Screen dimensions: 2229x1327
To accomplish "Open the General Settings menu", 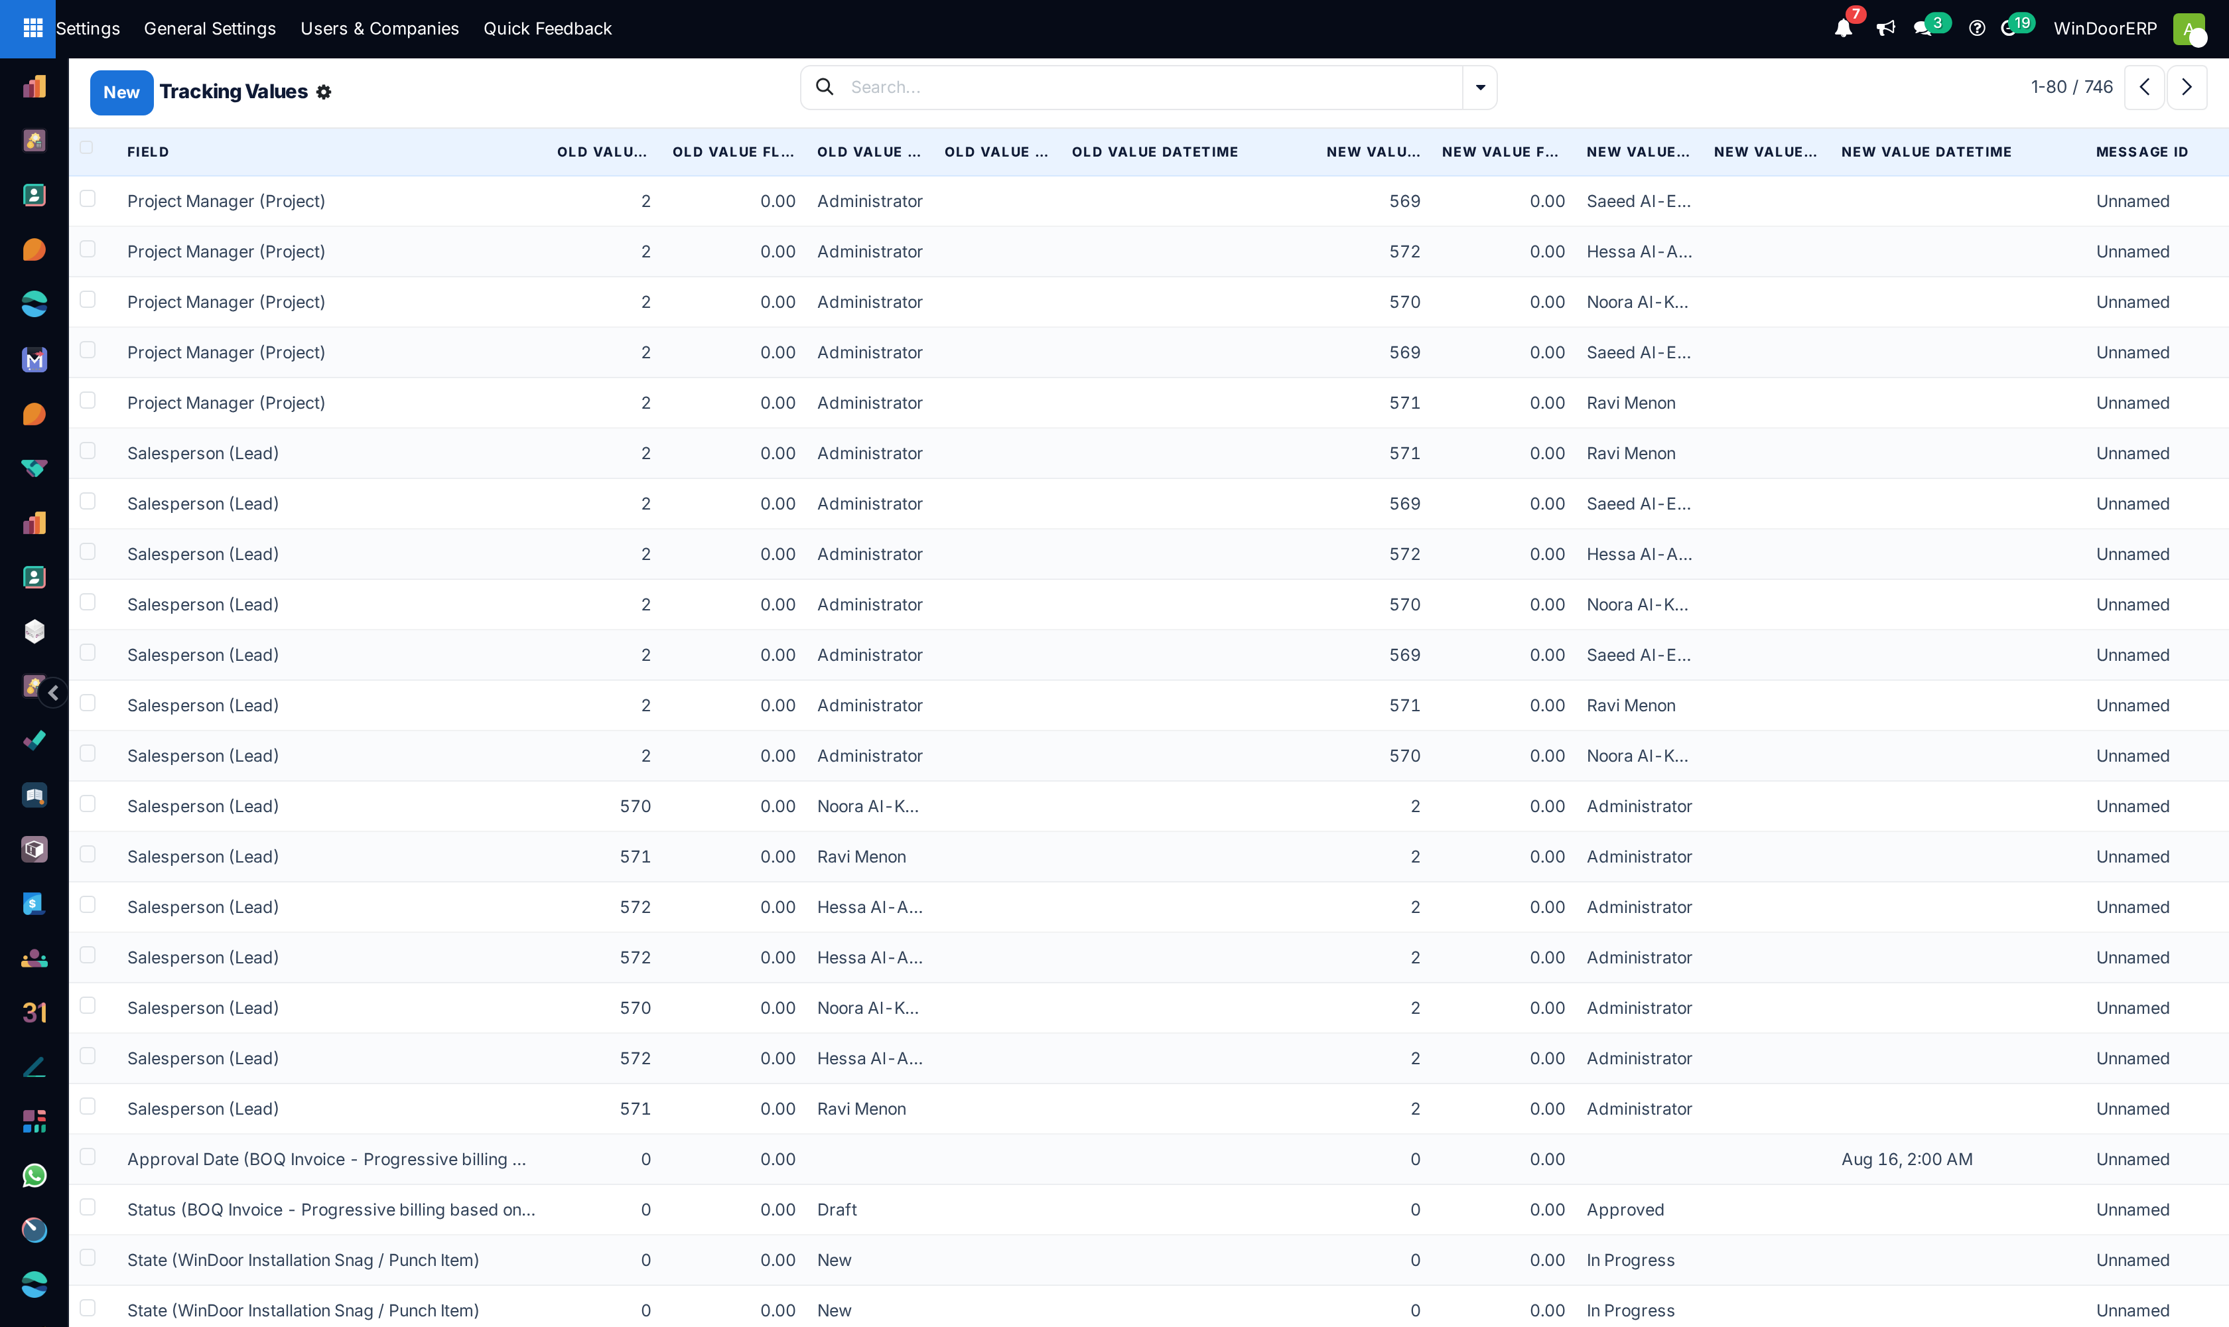I will tap(210, 29).
